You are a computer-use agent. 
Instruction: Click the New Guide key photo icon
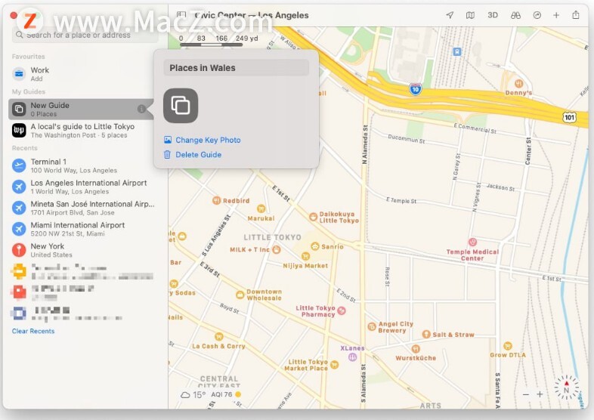(x=181, y=106)
